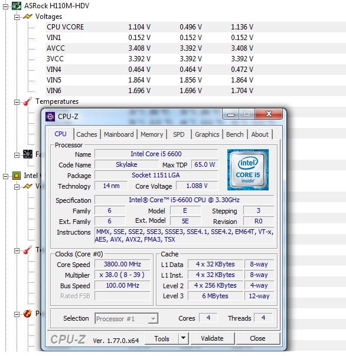The width and height of the screenshot is (346, 356).
Task: Select the CPU VCORE row in HWMonitor
Action: click(x=195, y=27)
